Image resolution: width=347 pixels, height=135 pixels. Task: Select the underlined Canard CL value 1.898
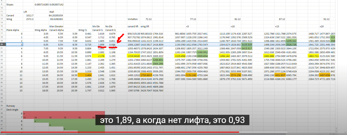98,44
